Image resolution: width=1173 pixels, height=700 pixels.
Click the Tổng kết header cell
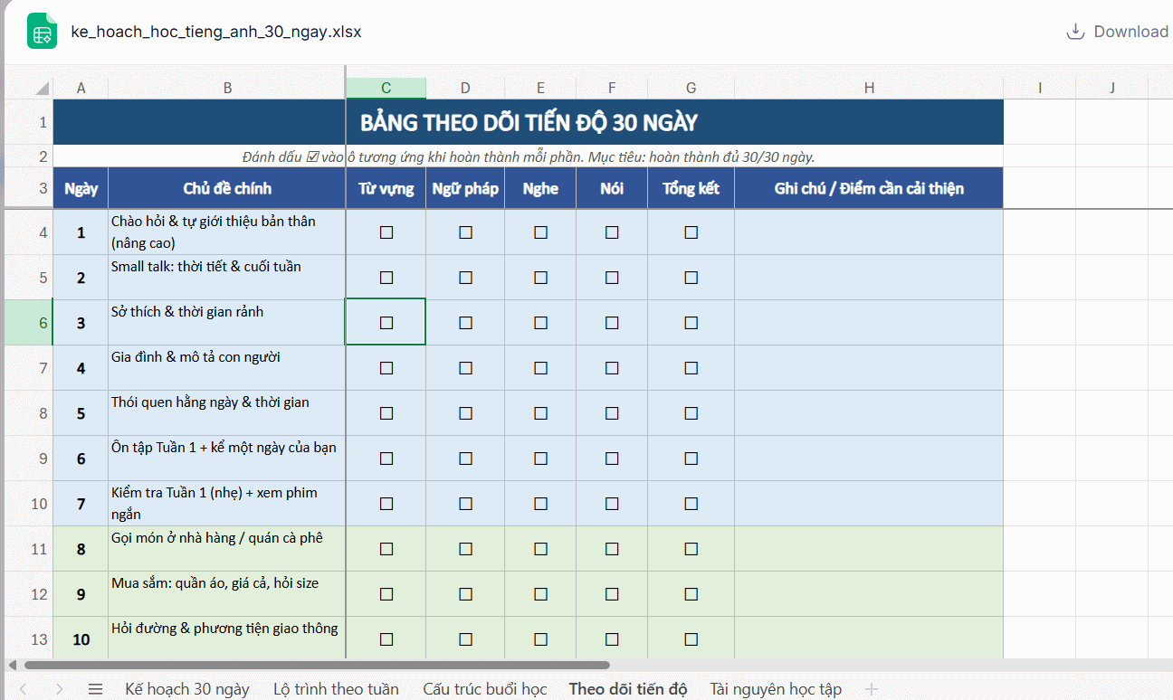691,188
